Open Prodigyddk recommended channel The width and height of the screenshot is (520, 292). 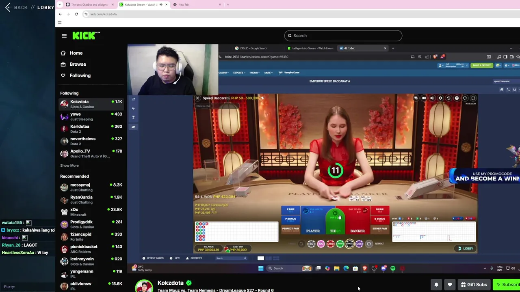[91, 224]
